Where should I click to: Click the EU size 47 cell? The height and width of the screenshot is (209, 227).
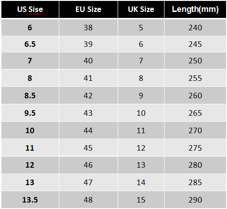point(88,182)
